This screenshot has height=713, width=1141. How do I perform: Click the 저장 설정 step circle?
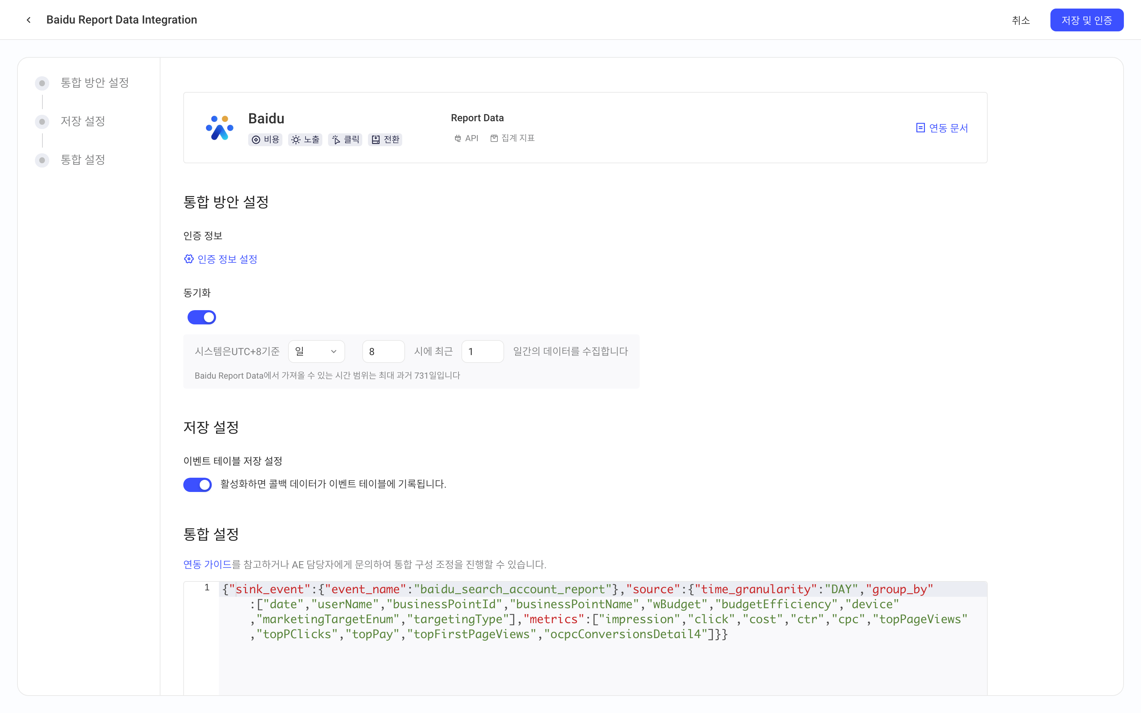(42, 122)
